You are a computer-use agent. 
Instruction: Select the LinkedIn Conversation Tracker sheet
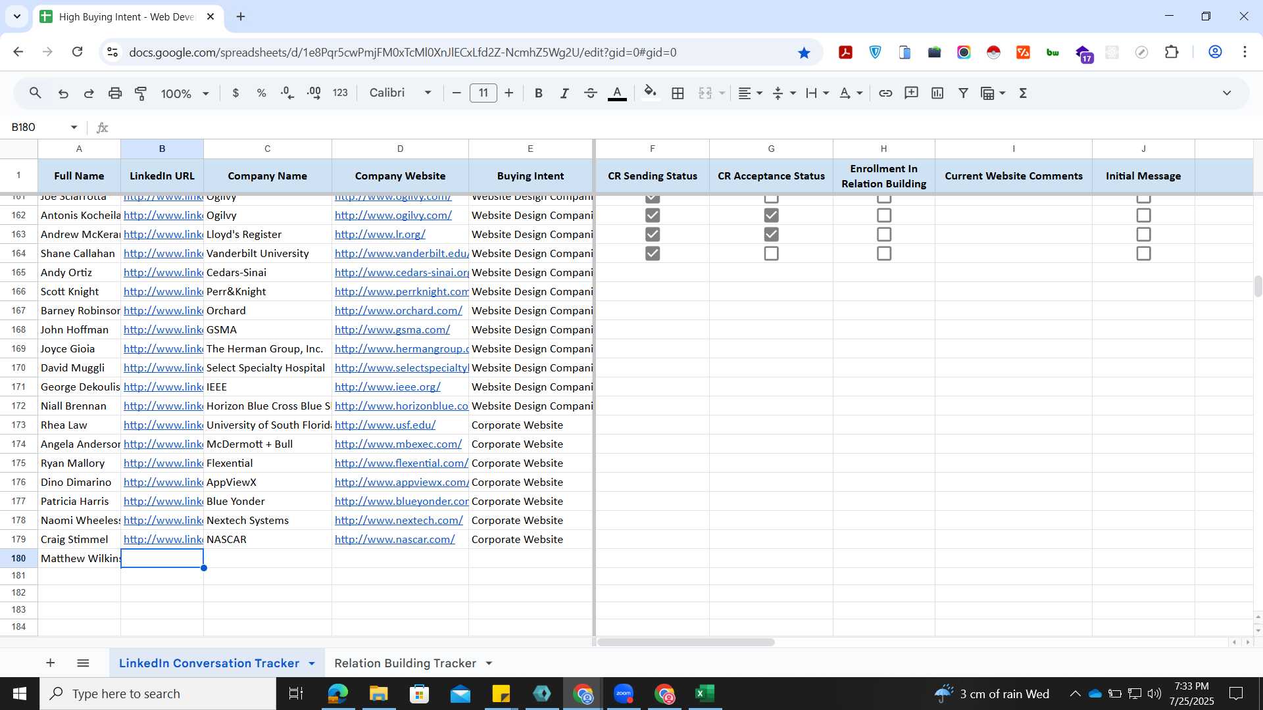click(209, 663)
